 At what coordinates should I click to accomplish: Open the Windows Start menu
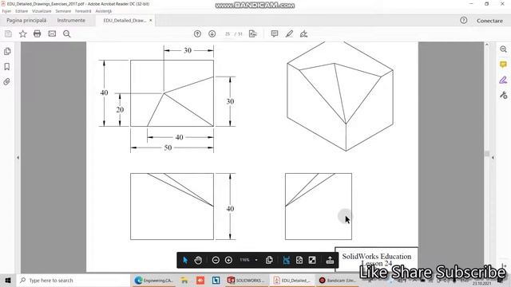pos(8,280)
